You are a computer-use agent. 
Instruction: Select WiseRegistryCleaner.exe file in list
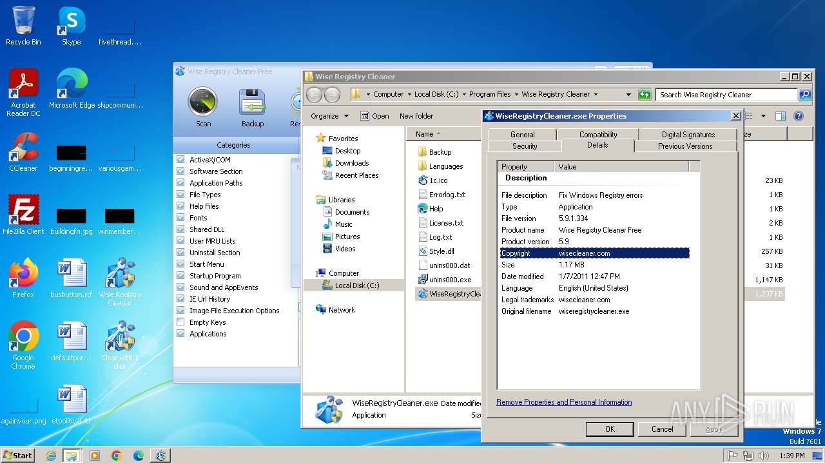click(449, 294)
